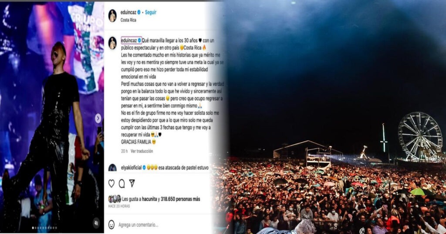This screenshot has width=446, height=234.
Task: Open eduincaz profile picture in header
Action: pyautogui.click(x=113, y=16)
